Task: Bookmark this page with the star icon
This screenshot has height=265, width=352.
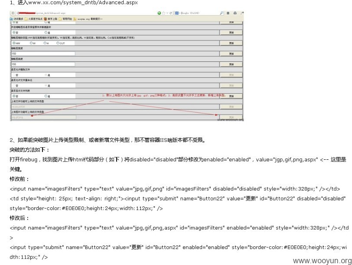Action: click(x=164, y=13)
